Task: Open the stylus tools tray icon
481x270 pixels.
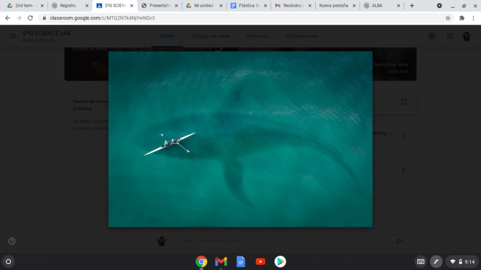Action: (x=436, y=262)
